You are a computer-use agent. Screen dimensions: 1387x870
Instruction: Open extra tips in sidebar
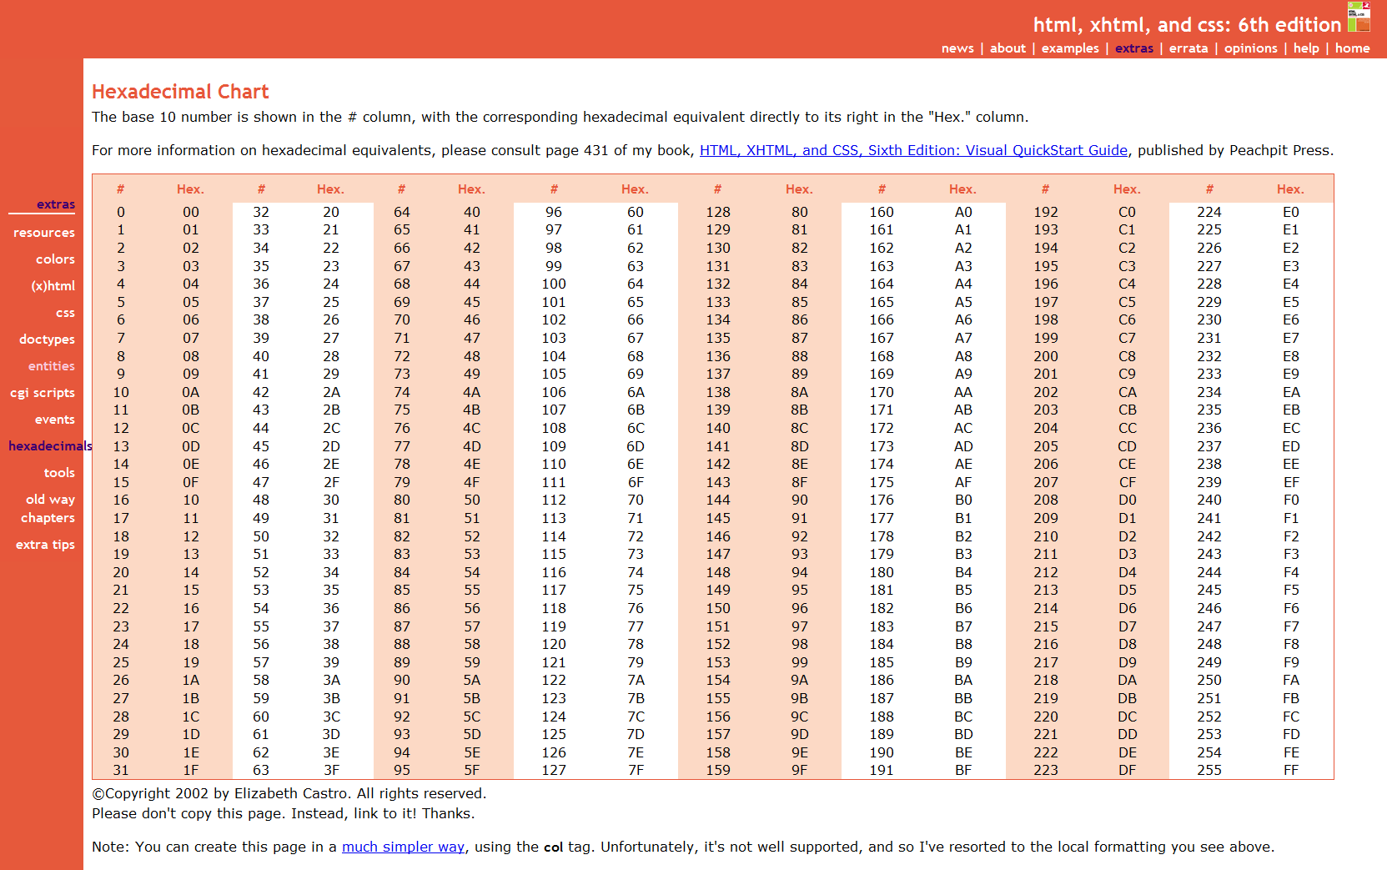(x=45, y=545)
